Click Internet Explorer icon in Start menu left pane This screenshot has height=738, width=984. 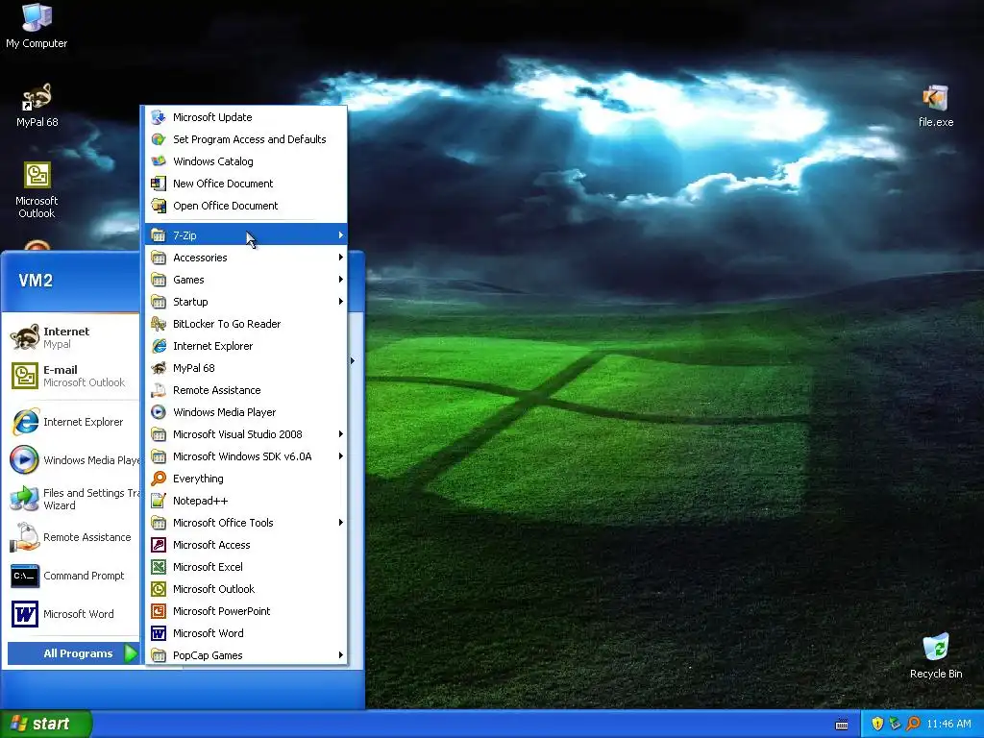(24, 422)
